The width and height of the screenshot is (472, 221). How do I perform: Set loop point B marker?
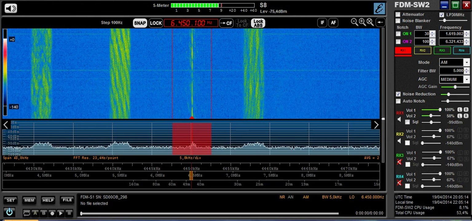[x=44, y=213]
